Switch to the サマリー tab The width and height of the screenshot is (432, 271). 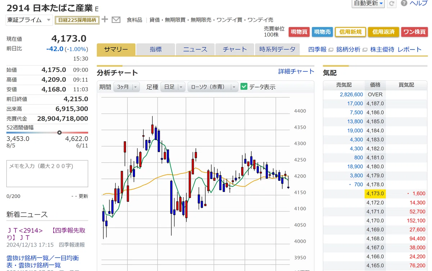click(x=116, y=50)
